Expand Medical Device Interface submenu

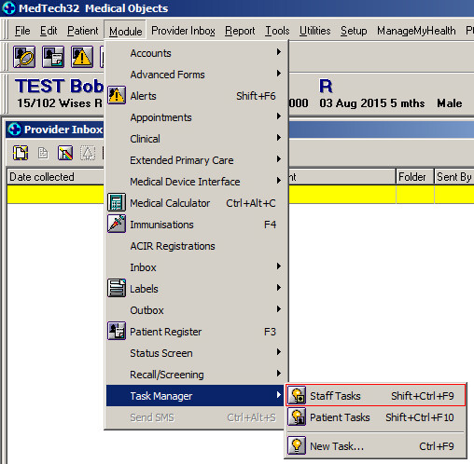[x=197, y=182]
